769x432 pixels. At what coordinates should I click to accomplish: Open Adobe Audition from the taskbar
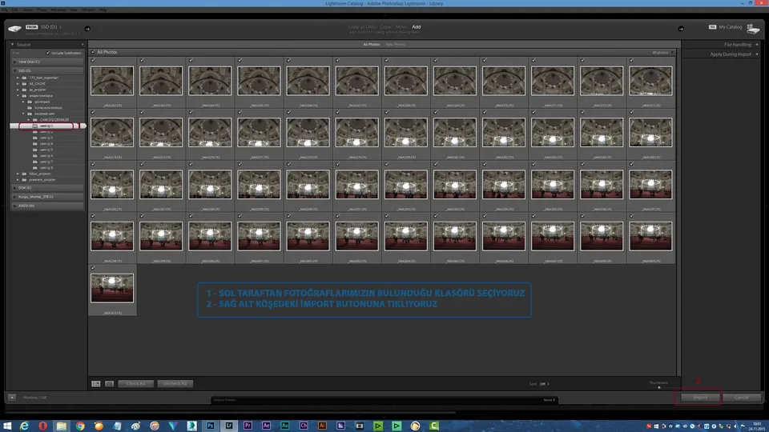coord(285,426)
